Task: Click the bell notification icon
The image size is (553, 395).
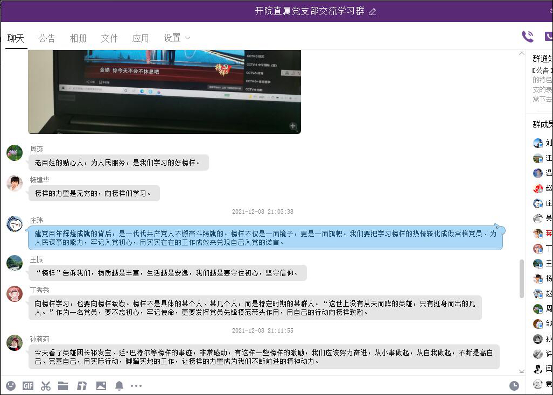Action: pos(119,386)
